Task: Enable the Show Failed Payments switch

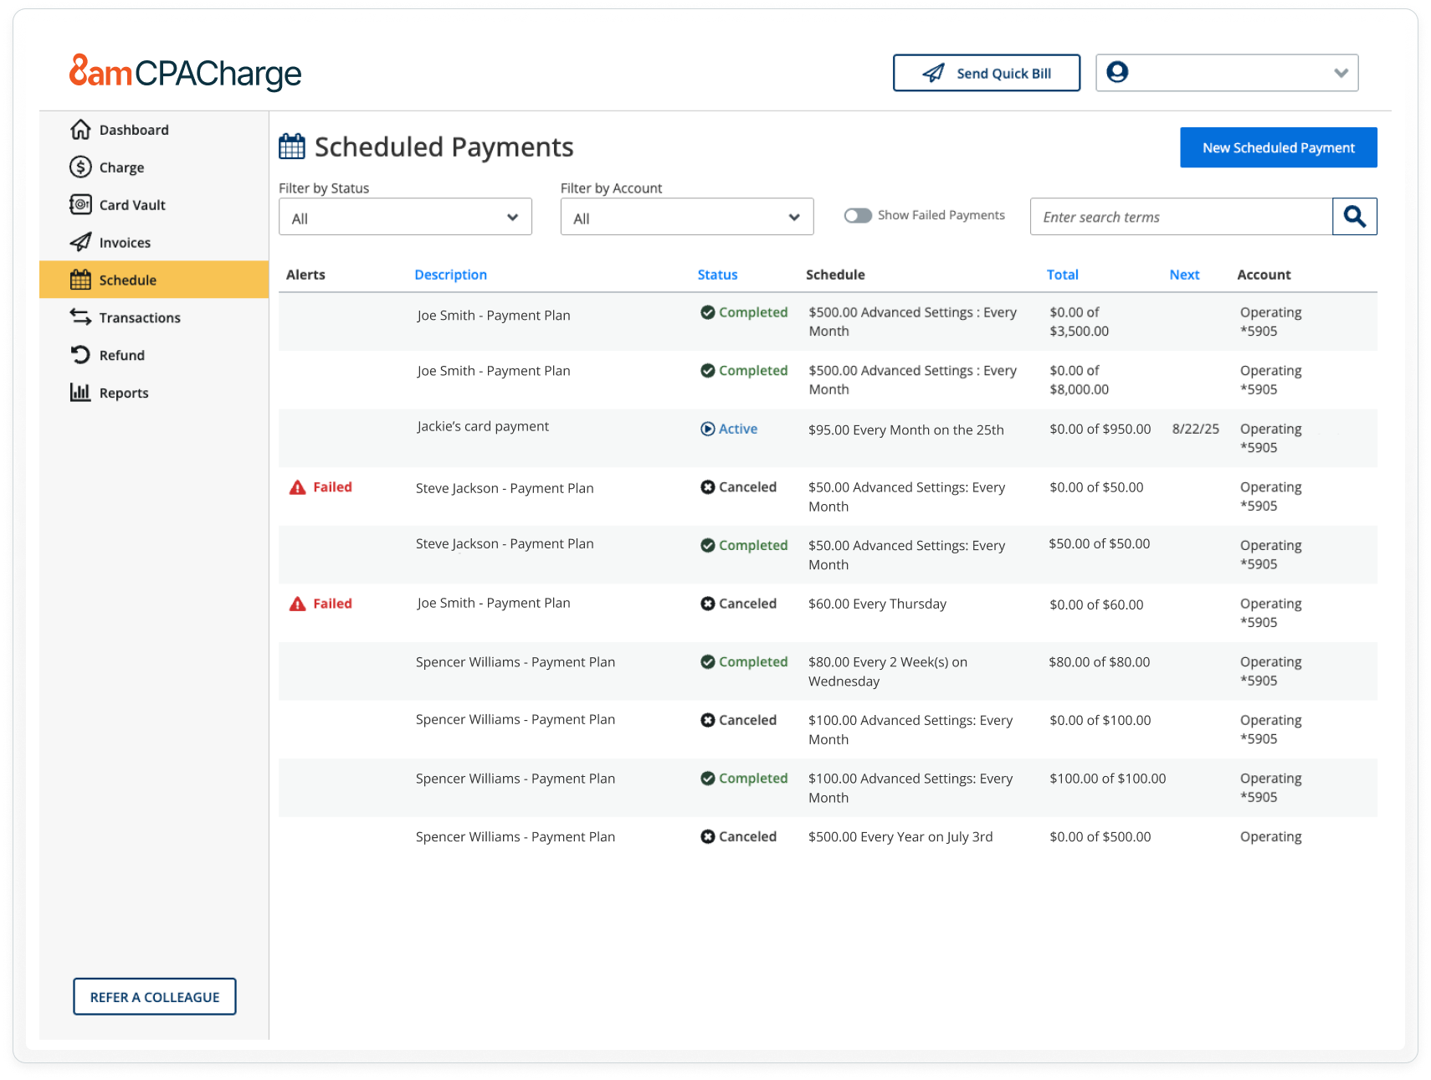Action: coord(857,215)
